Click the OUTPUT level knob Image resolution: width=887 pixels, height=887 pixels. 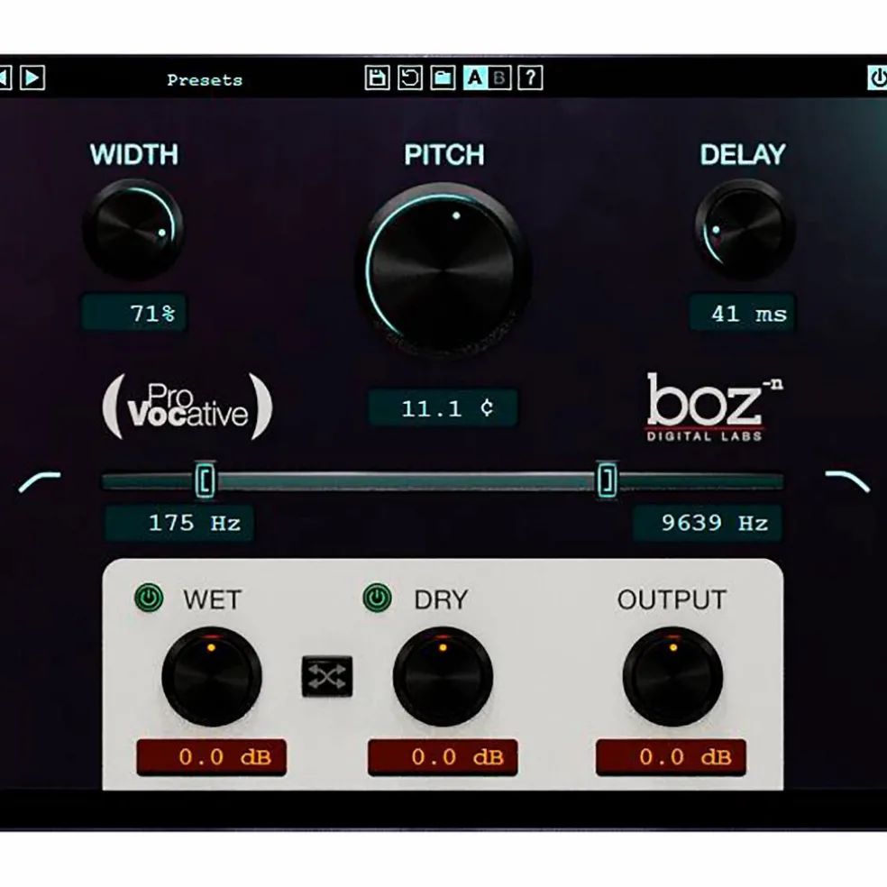(x=672, y=676)
